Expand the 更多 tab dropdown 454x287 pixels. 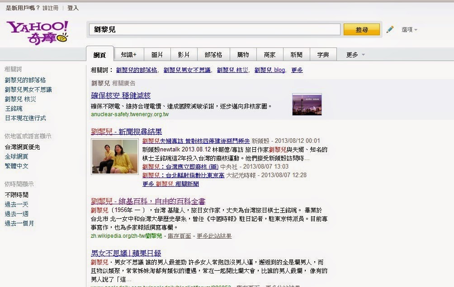pos(355,55)
